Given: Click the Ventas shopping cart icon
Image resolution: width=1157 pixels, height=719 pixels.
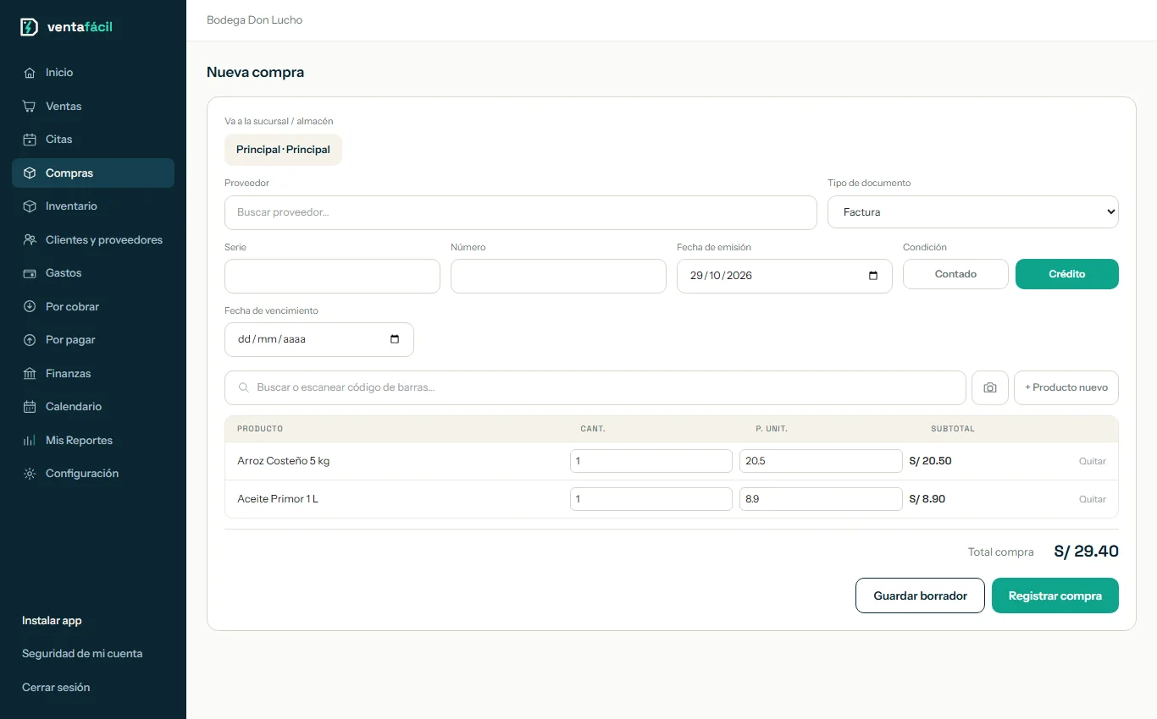Looking at the screenshot, I should click(x=30, y=107).
